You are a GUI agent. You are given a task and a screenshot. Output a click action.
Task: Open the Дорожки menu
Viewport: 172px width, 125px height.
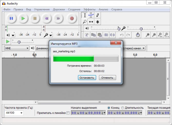(59, 10)
